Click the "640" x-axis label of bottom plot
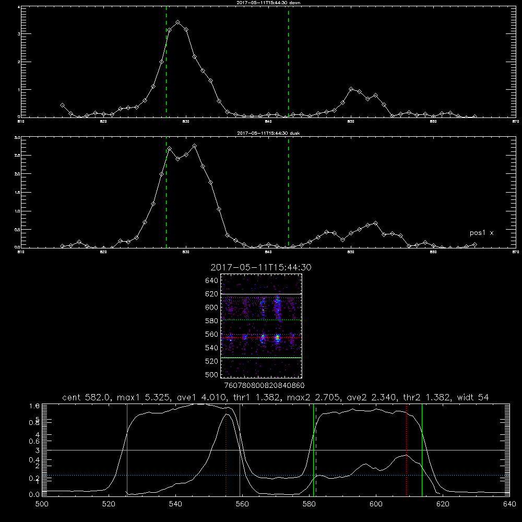This screenshot has width=522, height=522. pos(509,504)
